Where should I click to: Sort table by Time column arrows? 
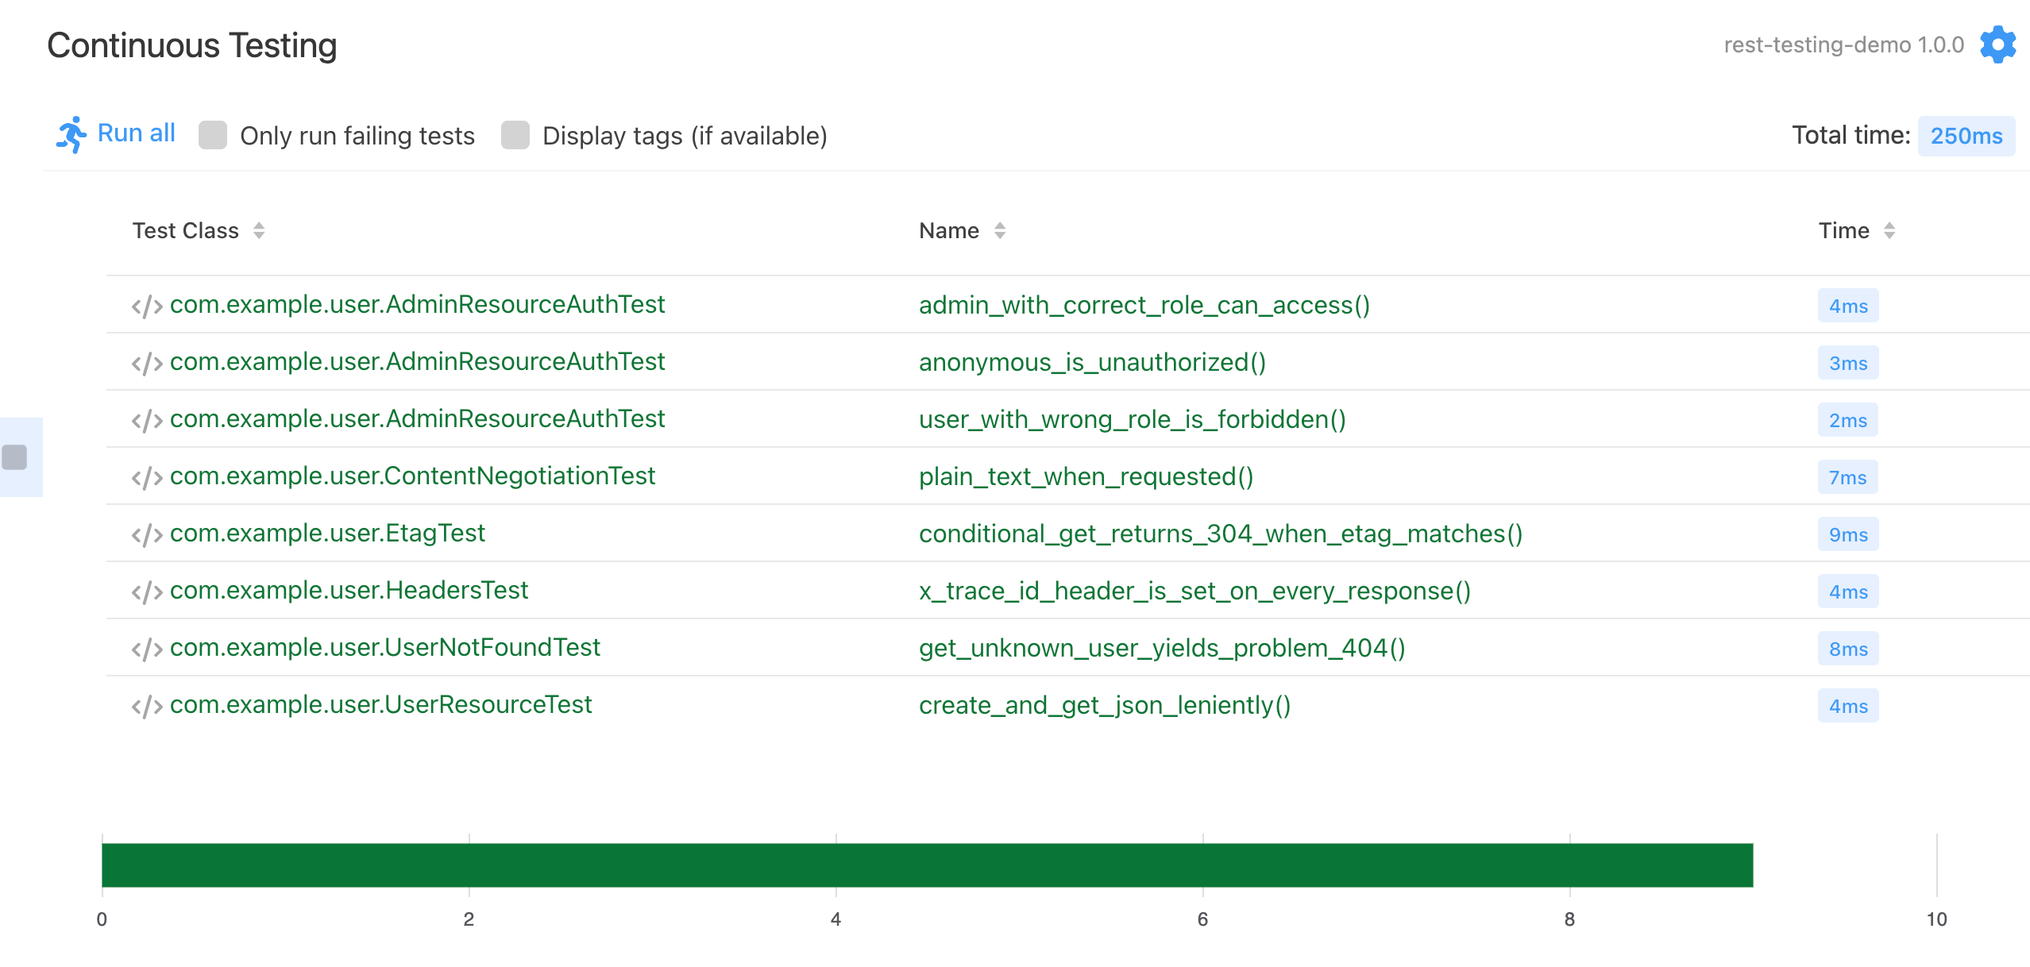[1889, 230]
